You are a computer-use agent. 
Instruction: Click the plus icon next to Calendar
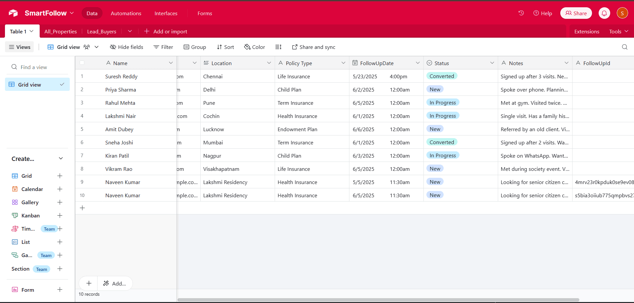tap(60, 189)
